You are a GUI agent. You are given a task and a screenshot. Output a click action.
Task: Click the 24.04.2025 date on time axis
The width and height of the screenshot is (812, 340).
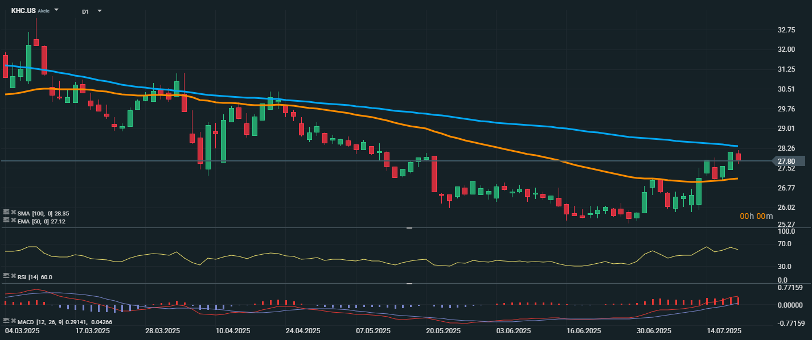(x=302, y=330)
